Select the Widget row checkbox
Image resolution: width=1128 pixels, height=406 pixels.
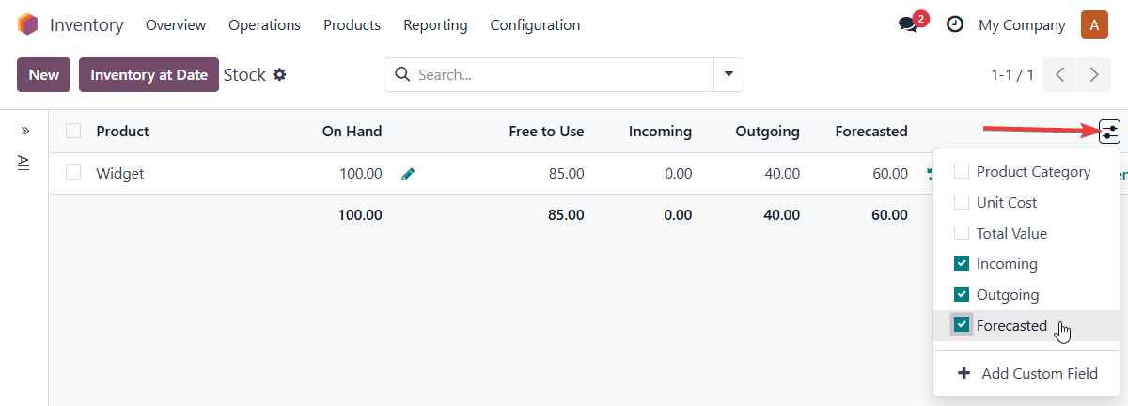73,172
